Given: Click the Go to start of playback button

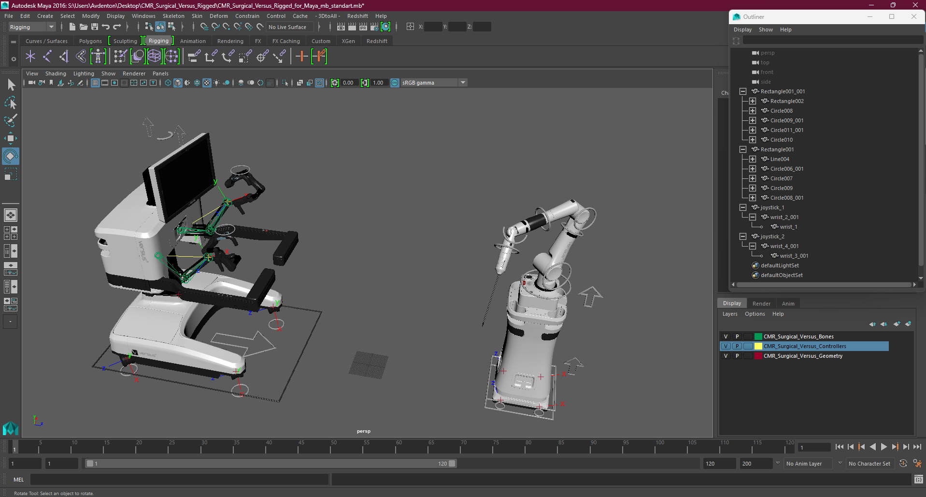Looking at the screenshot, I should tap(840, 447).
